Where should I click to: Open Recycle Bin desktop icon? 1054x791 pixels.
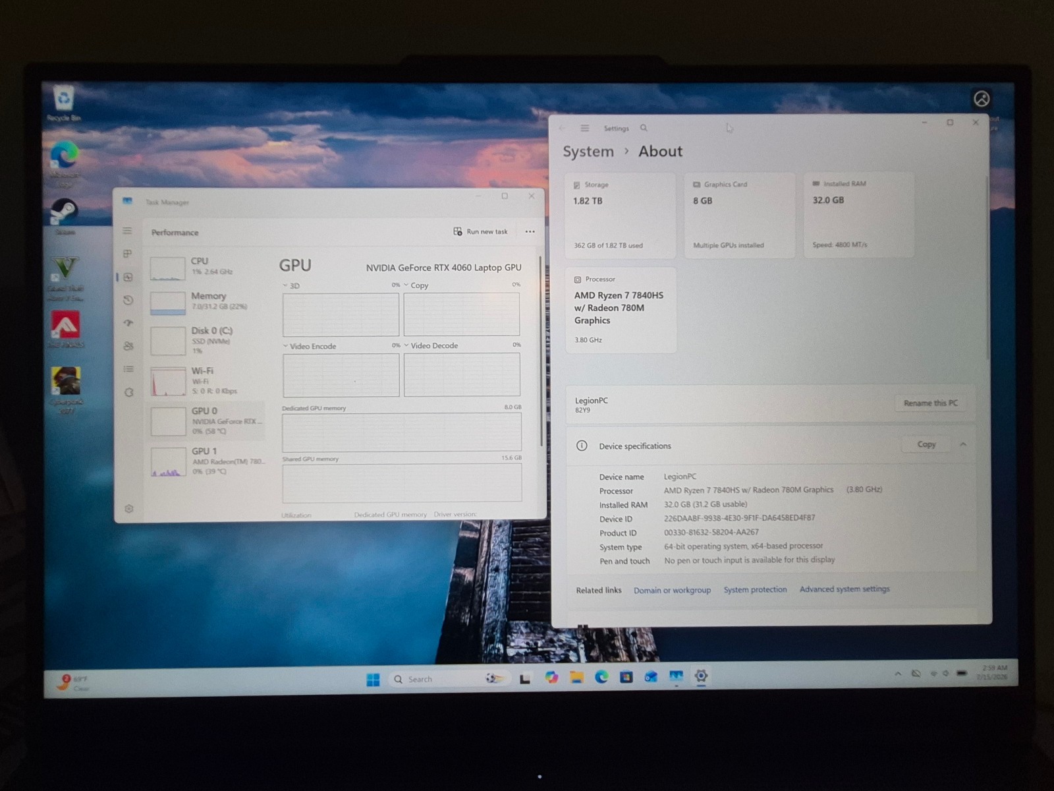click(63, 103)
